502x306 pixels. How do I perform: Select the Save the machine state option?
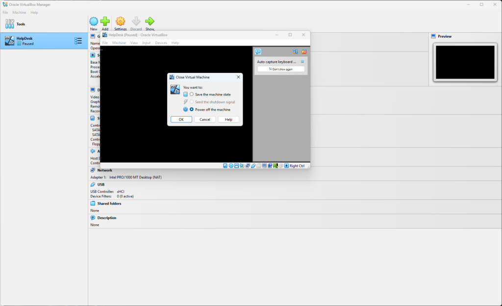pos(192,94)
